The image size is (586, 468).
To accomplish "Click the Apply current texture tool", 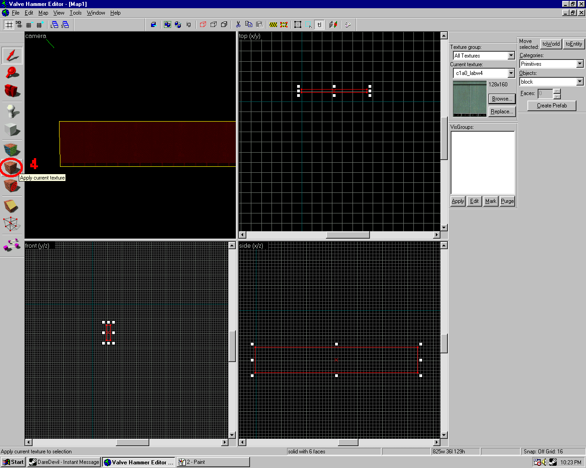I will tap(11, 168).
